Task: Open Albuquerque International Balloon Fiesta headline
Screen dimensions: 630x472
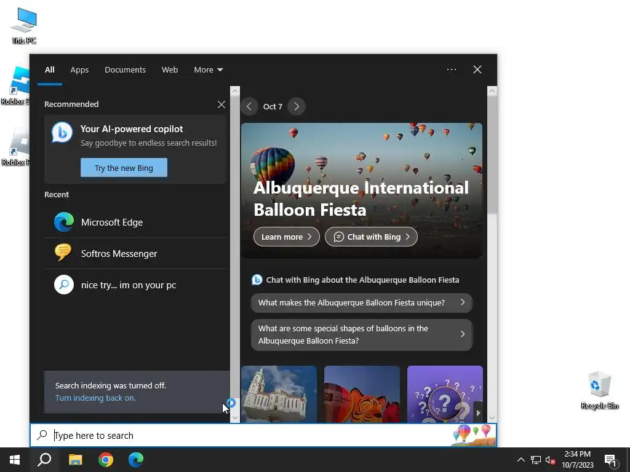Action: click(x=361, y=199)
